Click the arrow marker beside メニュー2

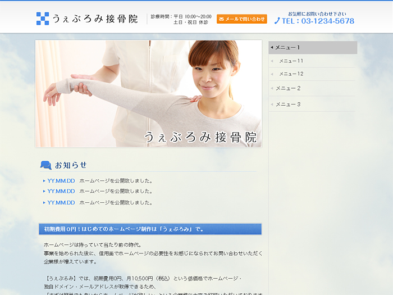(x=272, y=88)
